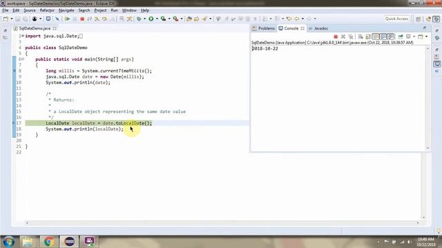Open the Coverage dropdown arrow
The width and height of the screenshot is (442, 248).
pos(169,19)
